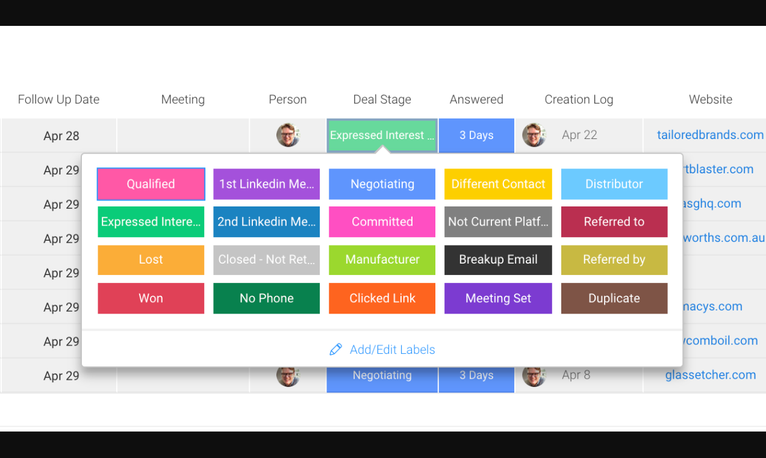Select the Qualified label
The height and width of the screenshot is (458, 766).
[151, 184]
